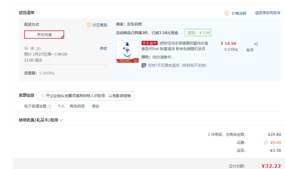Click the 商品明细 invoice content text
Viewport: 285px width, 169px height.
(77, 106)
